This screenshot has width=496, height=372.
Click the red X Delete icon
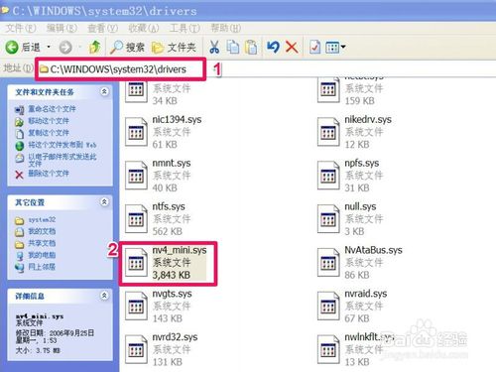292,48
